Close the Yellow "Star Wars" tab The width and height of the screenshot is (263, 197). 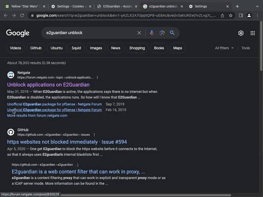point(44,6)
